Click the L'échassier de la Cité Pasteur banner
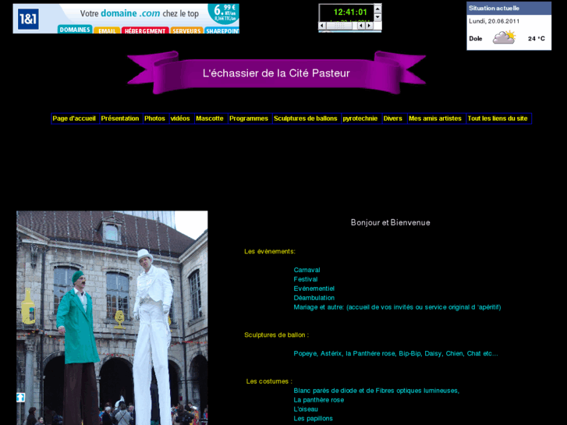The image size is (567, 425). click(x=276, y=73)
